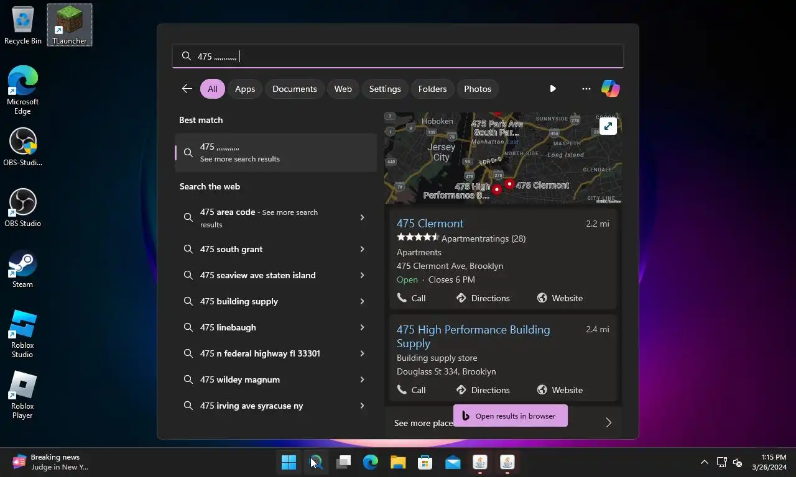Click the map pin for 475 Clermont

510,184
